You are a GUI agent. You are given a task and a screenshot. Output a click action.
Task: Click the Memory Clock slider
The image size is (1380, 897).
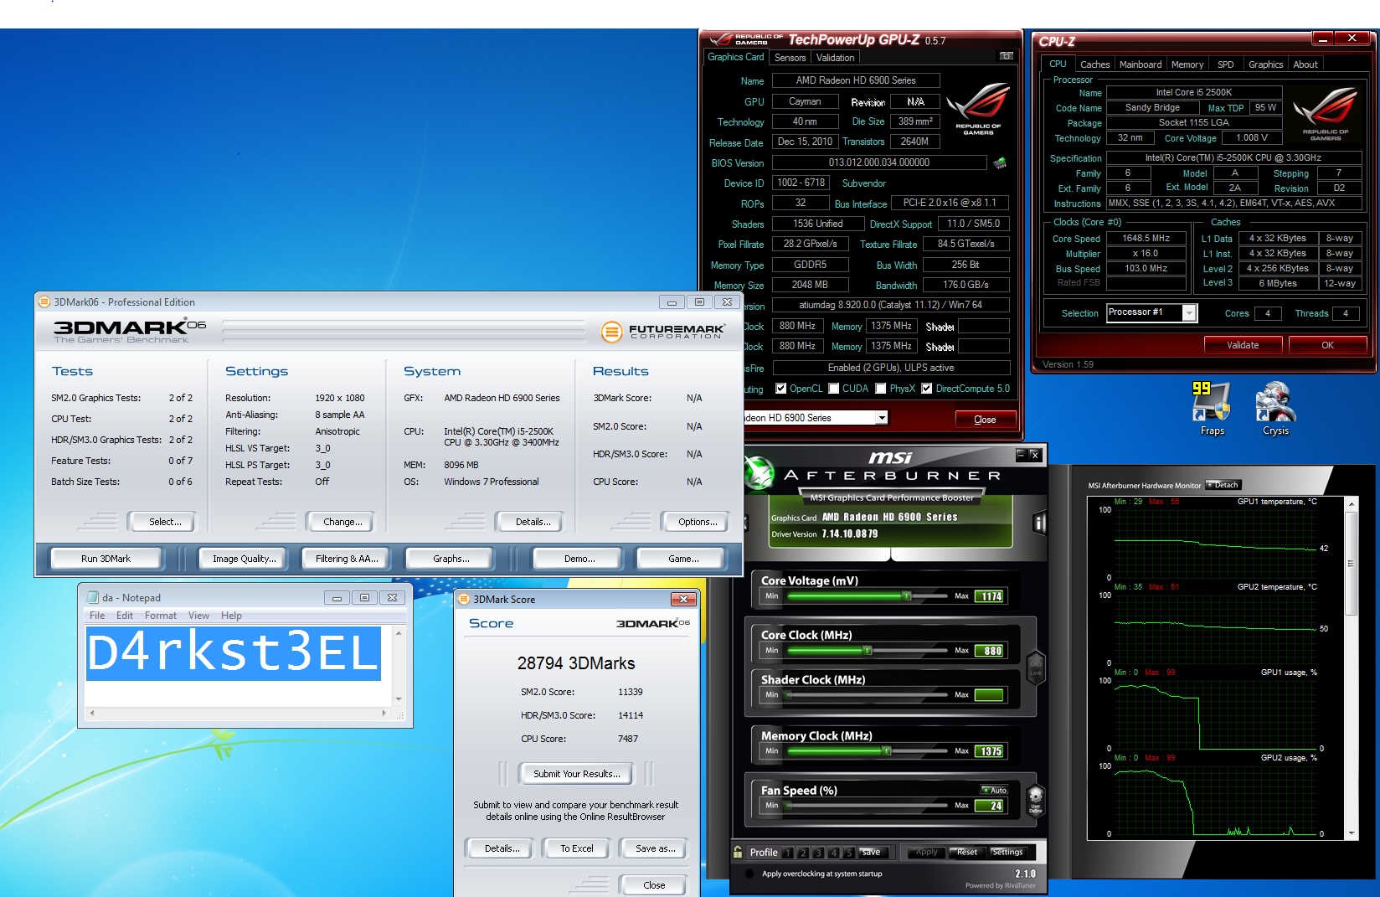click(868, 751)
